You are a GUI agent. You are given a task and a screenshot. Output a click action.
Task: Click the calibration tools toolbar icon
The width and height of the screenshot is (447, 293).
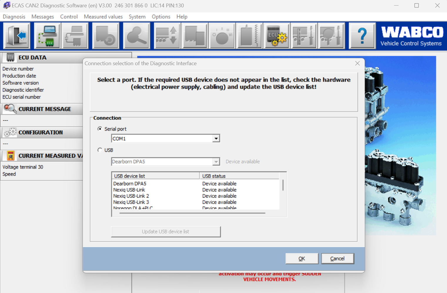[x=304, y=36]
